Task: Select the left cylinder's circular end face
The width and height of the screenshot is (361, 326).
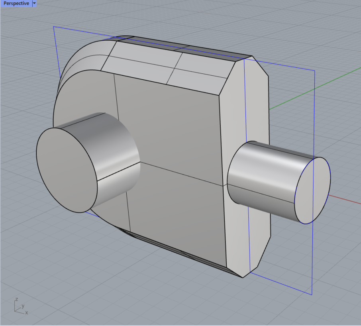Action: pos(67,170)
